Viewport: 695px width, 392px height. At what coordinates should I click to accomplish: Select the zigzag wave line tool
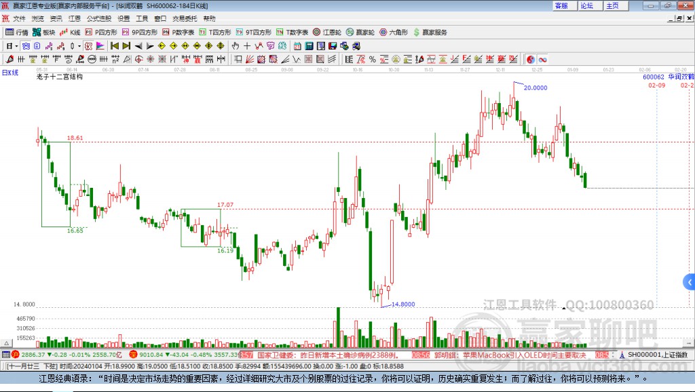(x=297, y=59)
